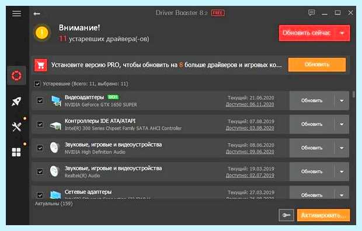
Task: Click the Текущий: 27.03.2019 date
Action: [x=251, y=192]
